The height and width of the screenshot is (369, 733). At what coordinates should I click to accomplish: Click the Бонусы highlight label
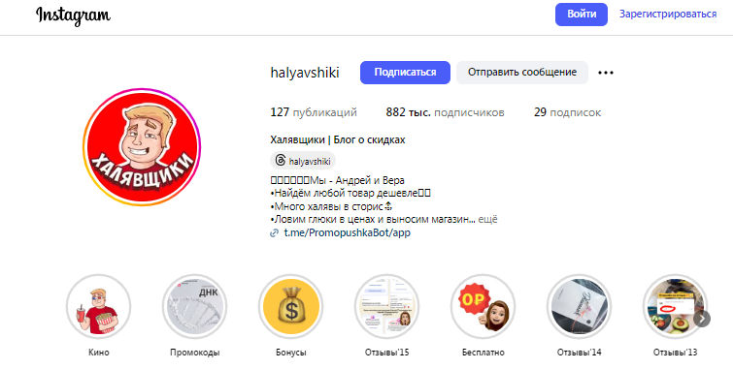[290, 353]
